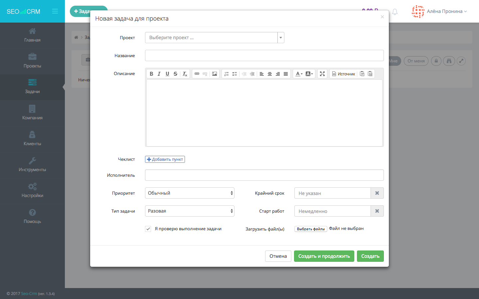Image resolution: width=479 pixels, height=299 pixels.
Task: Insert a hyperlink in the description
Action: coord(197,73)
